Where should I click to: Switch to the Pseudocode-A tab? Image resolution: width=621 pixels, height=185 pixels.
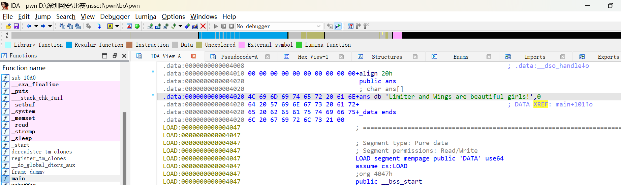click(239, 57)
